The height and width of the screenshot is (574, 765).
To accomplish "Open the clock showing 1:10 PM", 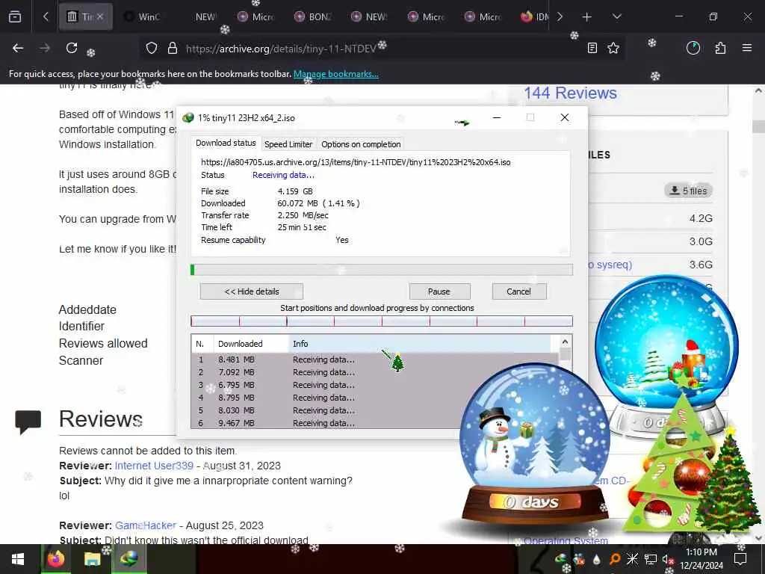I will (701, 559).
